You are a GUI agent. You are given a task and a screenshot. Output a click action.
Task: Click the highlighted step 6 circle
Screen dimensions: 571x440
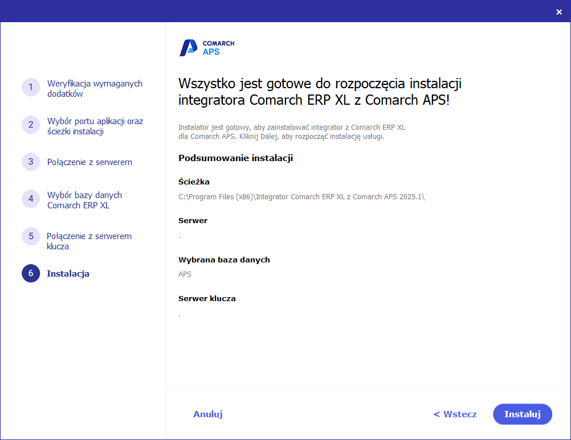[x=31, y=273]
